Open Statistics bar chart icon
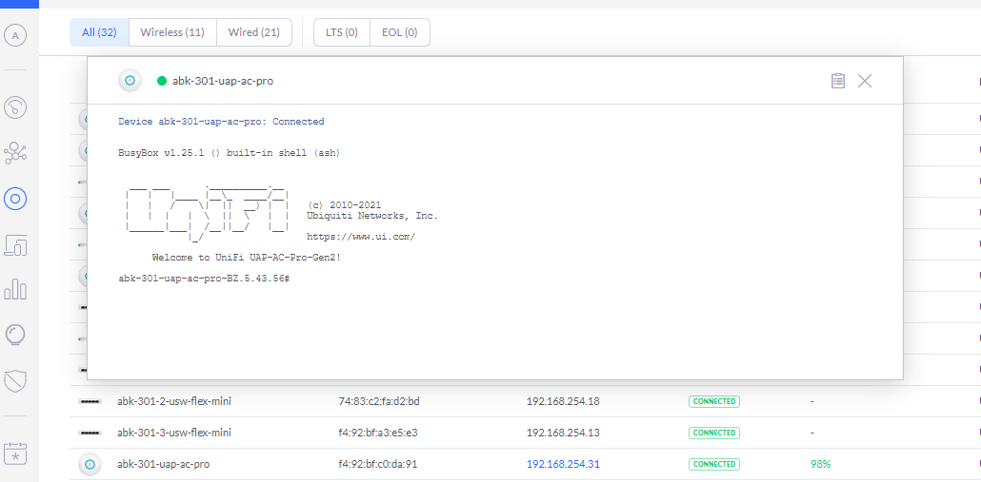 tap(15, 289)
